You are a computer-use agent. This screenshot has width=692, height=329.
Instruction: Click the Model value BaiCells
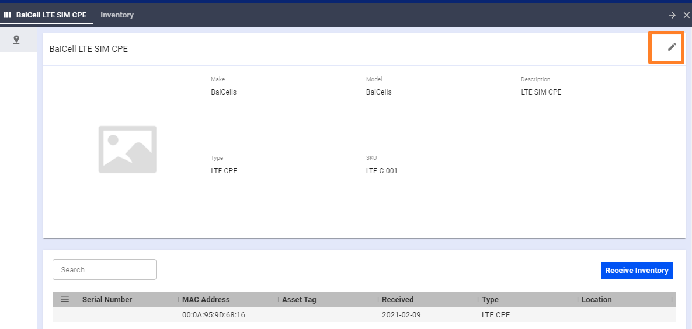pyautogui.click(x=378, y=92)
